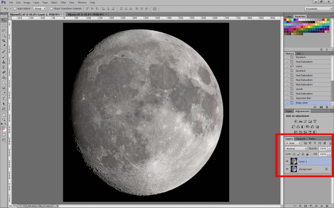Click the Lock all icon in Layers panel

306,154
